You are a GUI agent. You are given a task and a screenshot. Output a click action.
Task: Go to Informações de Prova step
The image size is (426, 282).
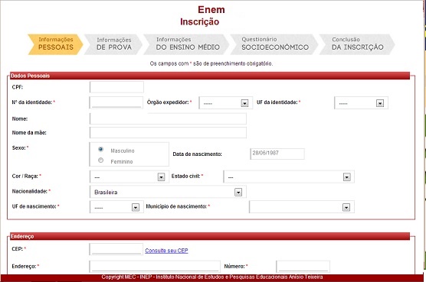(113, 44)
